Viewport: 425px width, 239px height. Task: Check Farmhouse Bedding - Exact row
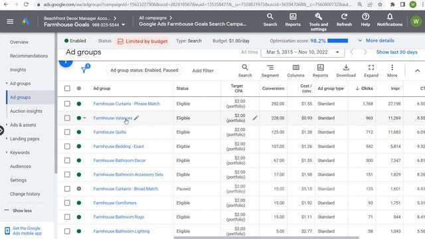point(67,146)
